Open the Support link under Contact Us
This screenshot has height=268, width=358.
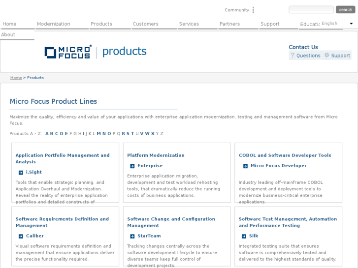pos(340,56)
